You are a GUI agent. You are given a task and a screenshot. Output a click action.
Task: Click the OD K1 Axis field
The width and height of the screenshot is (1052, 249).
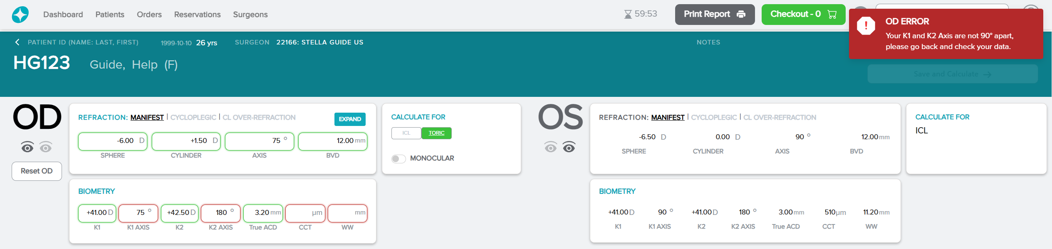point(138,213)
